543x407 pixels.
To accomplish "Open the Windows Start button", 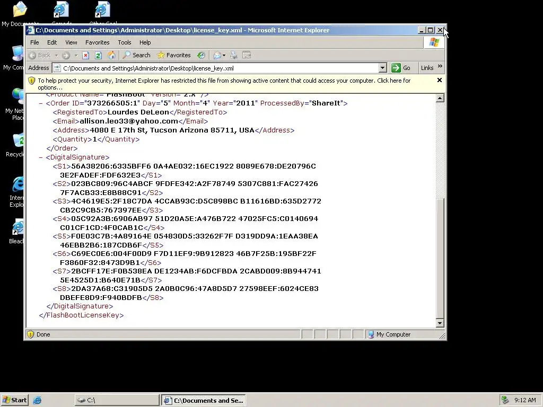I will click(x=14, y=400).
